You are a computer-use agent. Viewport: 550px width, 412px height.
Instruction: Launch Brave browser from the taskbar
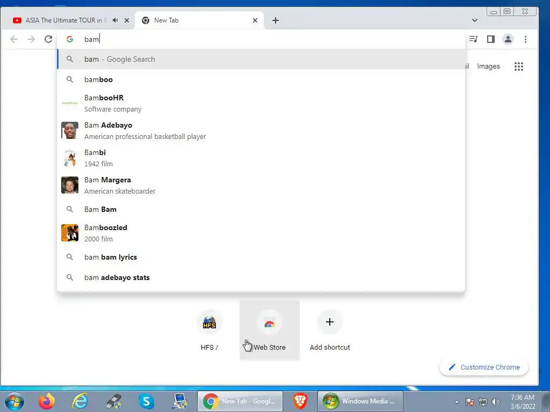pos(300,401)
